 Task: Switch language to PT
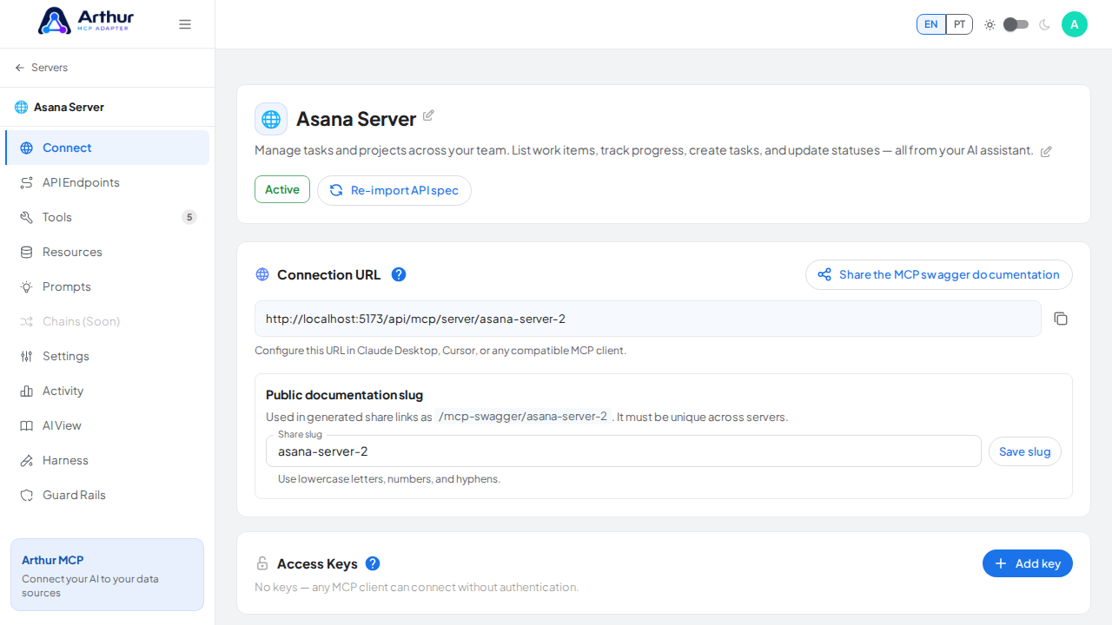click(x=959, y=24)
